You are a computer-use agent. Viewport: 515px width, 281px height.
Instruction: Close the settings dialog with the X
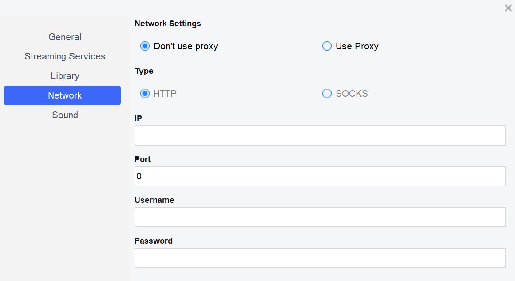click(508, 8)
